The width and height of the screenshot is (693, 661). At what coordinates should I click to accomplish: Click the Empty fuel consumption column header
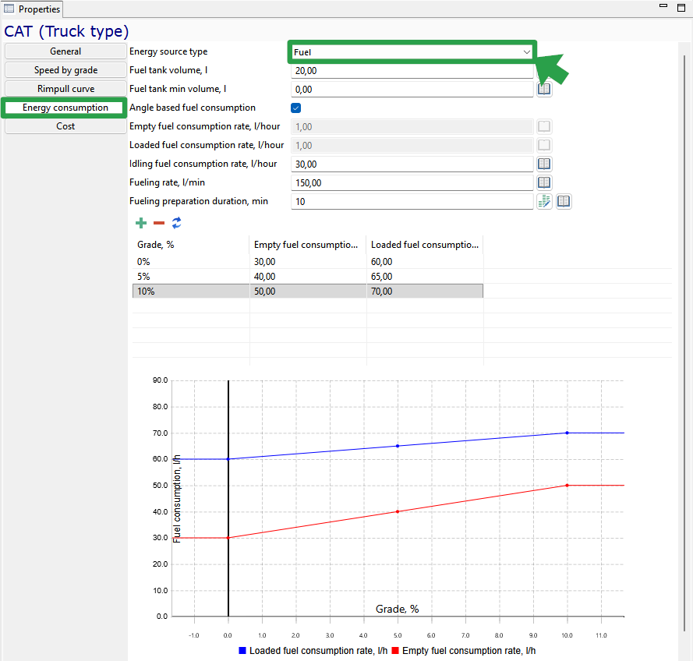pyautogui.click(x=308, y=245)
